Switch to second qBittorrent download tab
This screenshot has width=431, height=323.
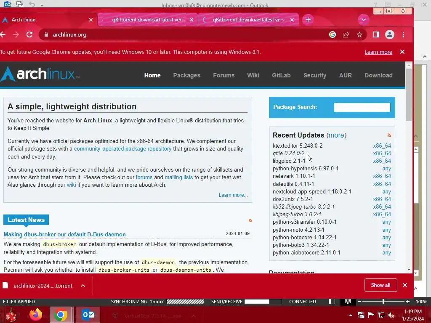[x=248, y=20]
